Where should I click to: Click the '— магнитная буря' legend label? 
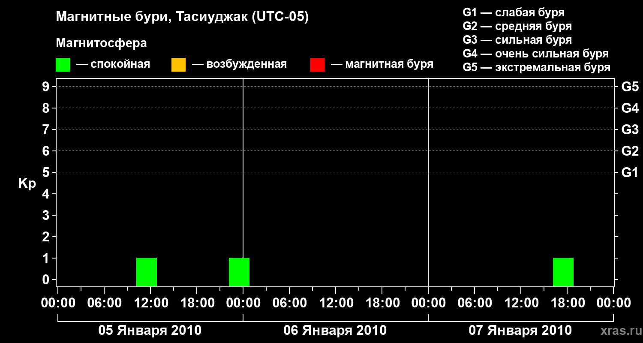click(382, 64)
